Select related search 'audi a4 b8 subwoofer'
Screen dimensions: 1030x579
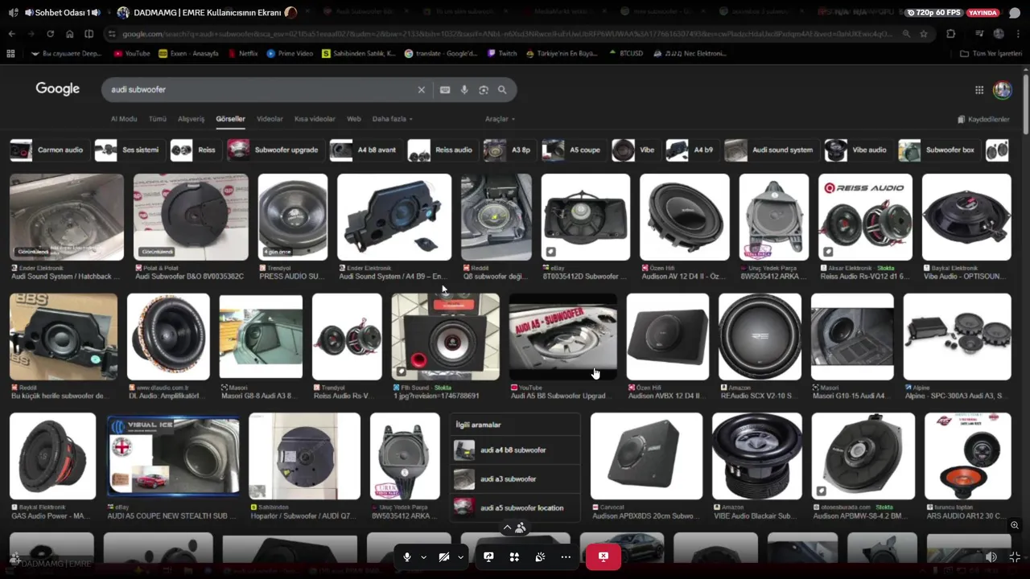(515, 450)
